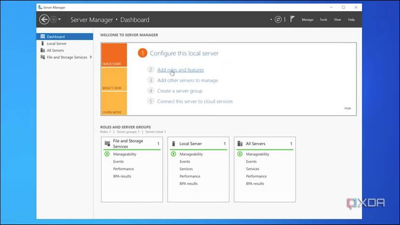Click Create a server group

(x=179, y=91)
